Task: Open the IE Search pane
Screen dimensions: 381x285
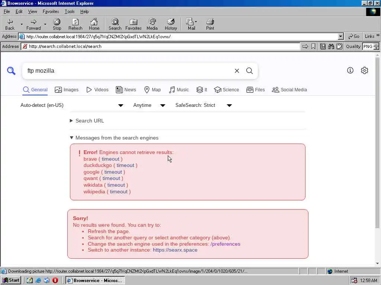Action: [115, 24]
